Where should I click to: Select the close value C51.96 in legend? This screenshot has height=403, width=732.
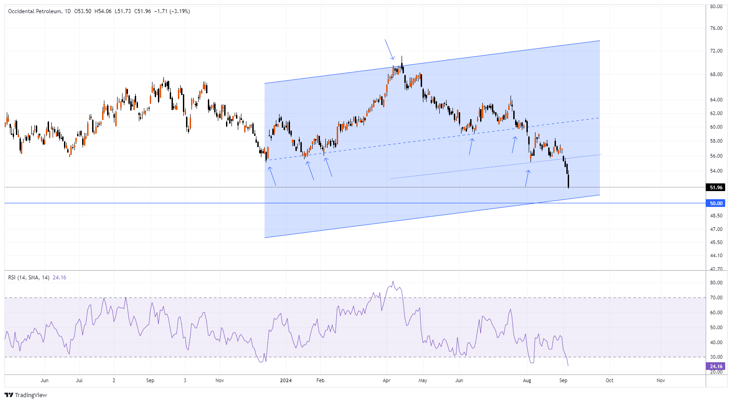[x=142, y=11]
